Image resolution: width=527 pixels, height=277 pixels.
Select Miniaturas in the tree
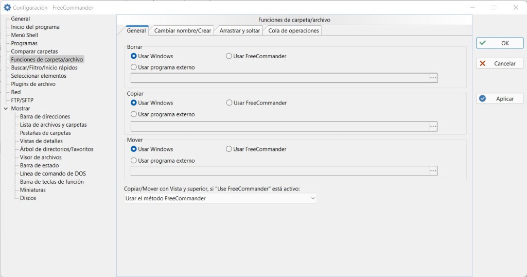click(32, 190)
